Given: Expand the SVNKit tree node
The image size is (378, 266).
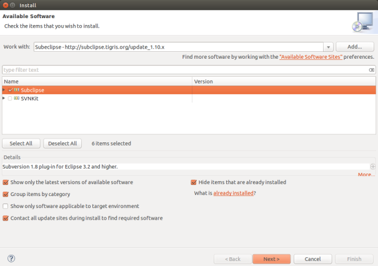Looking at the screenshot, I should point(4,98).
